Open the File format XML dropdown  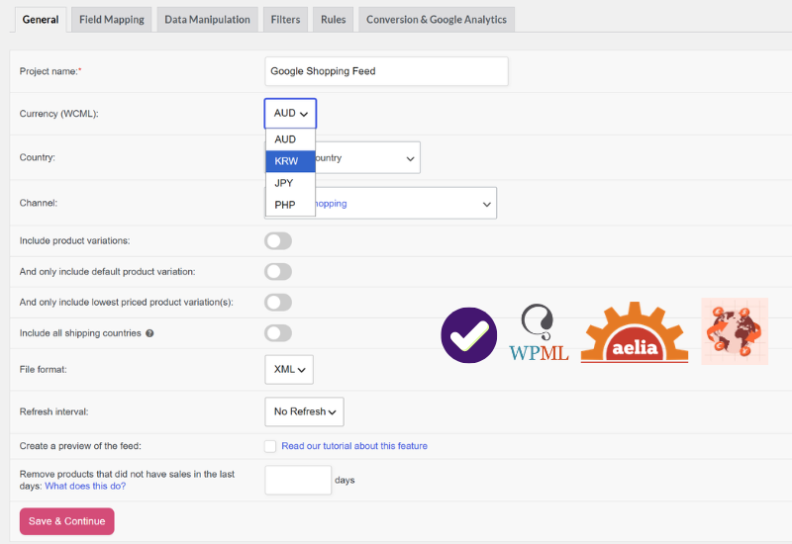(289, 369)
